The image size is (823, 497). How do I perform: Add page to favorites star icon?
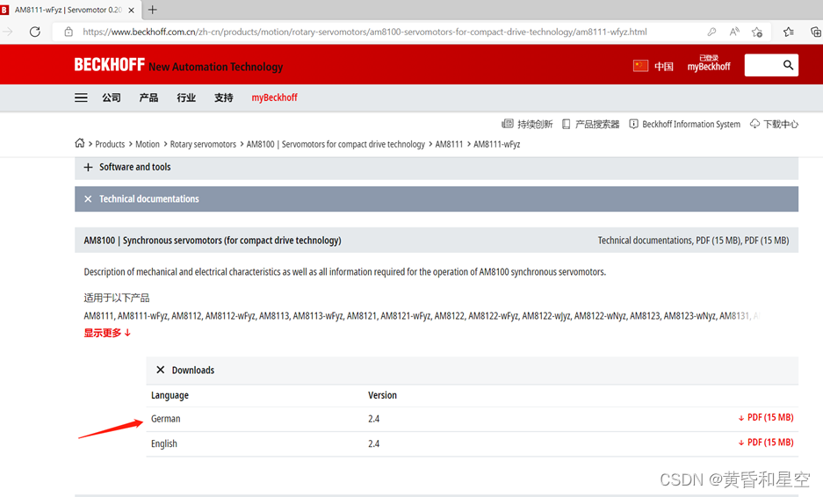(757, 32)
